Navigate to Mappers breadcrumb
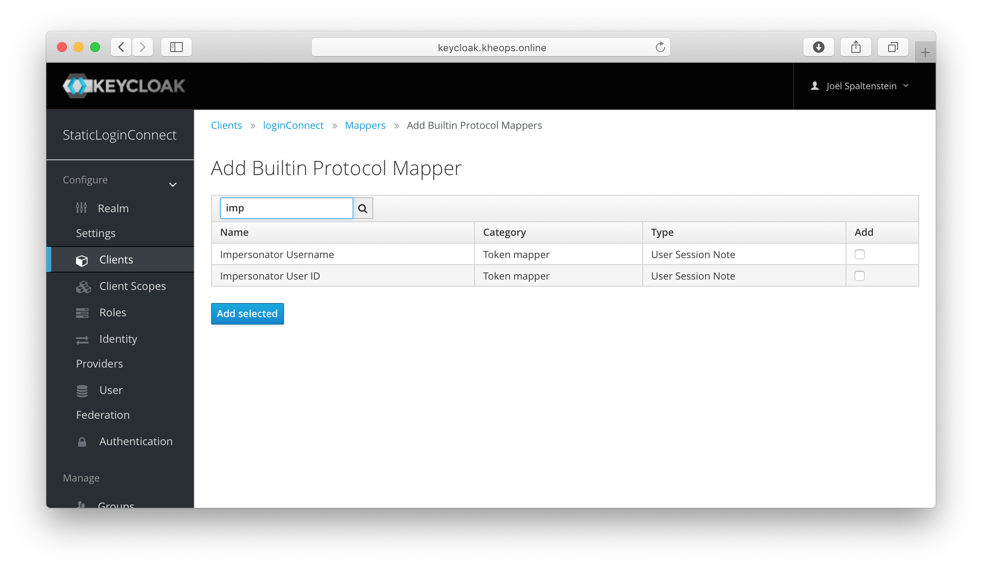This screenshot has height=569, width=982. click(x=364, y=125)
